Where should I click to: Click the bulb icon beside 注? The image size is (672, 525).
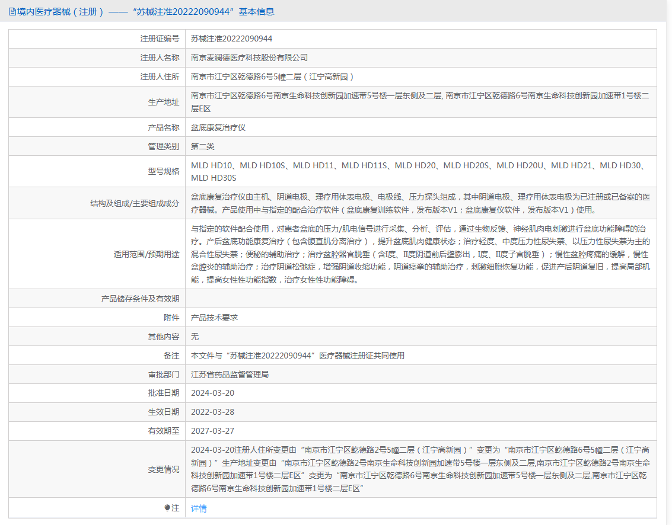[167, 508]
